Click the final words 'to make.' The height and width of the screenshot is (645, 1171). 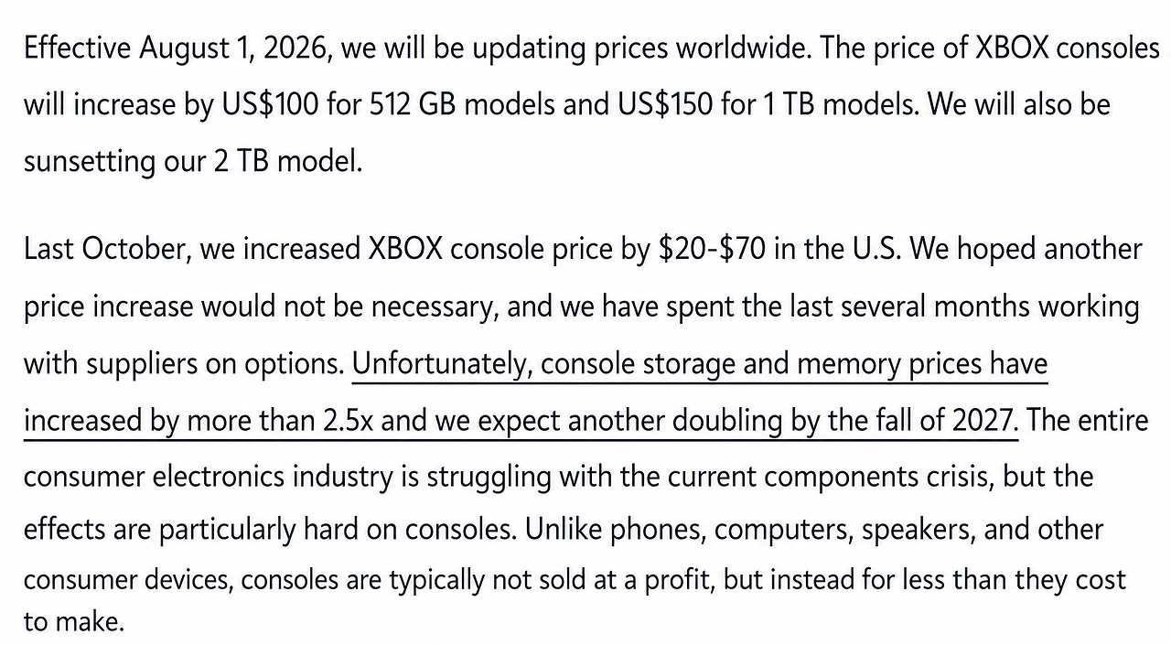click(73, 622)
